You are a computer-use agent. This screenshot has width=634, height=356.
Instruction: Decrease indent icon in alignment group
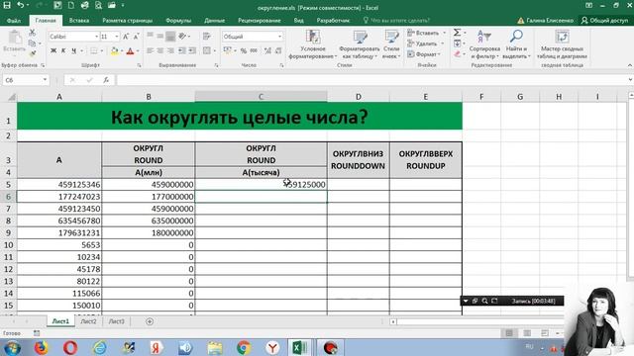click(182, 50)
